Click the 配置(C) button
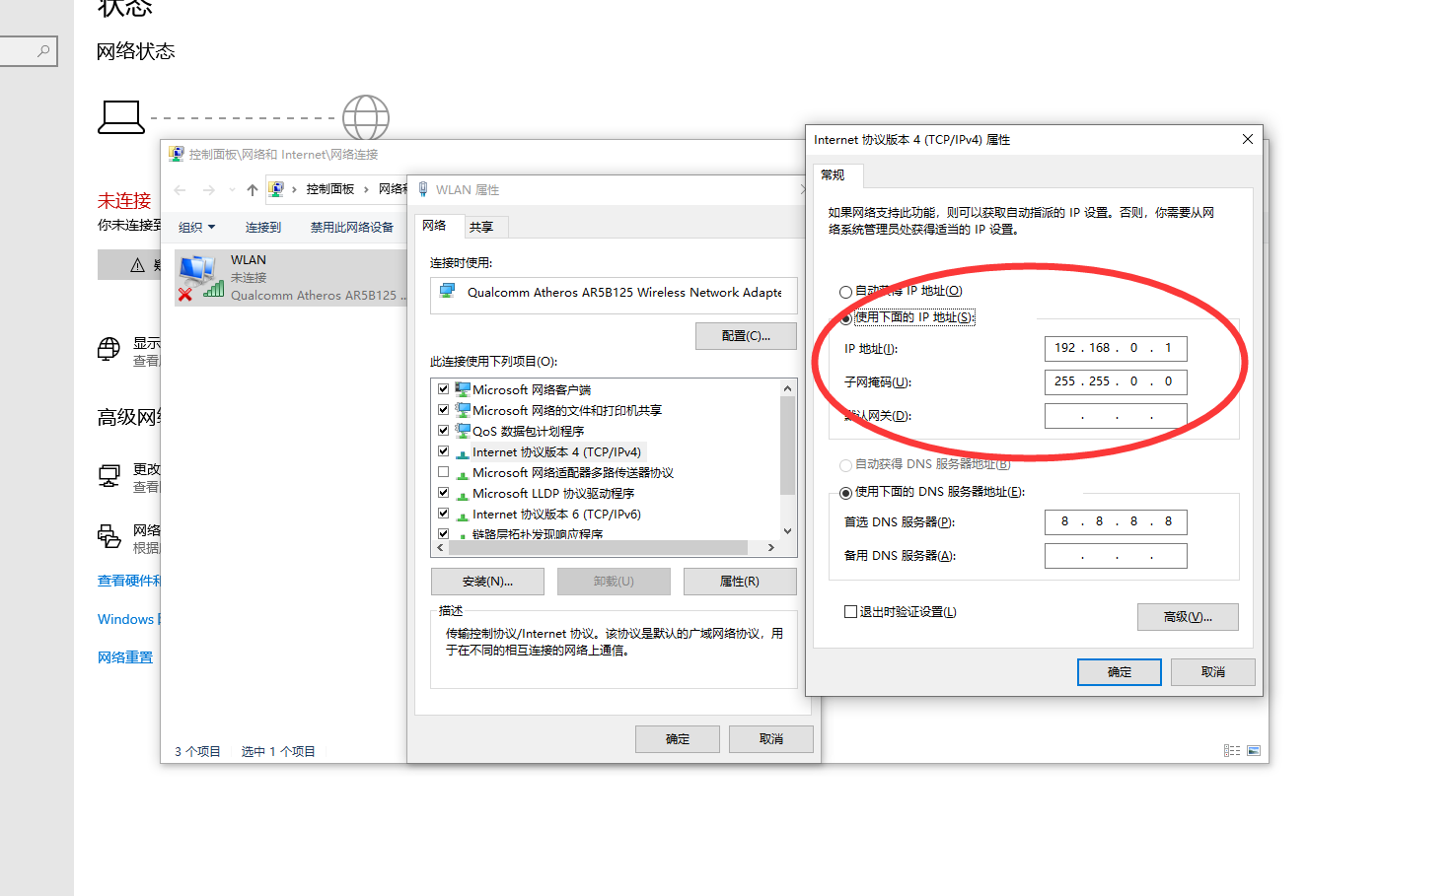Screen dimensions: 1452x896 click(746, 335)
